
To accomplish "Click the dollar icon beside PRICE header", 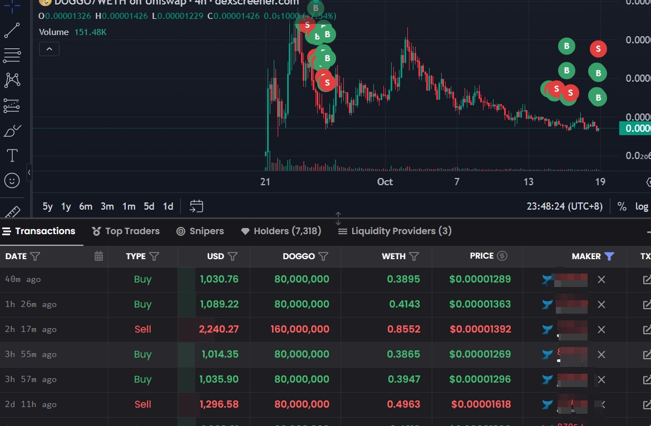I will pos(502,256).
